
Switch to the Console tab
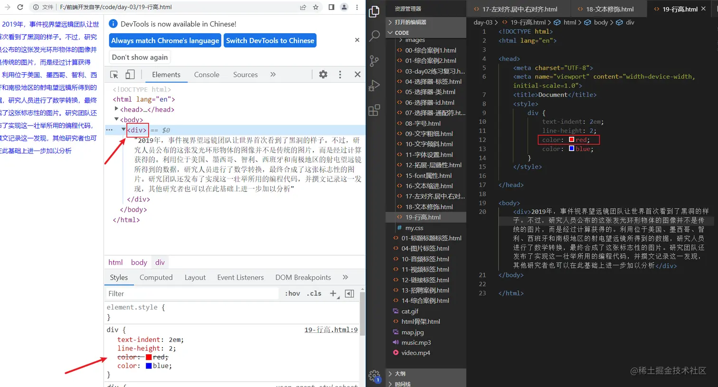coord(207,75)
